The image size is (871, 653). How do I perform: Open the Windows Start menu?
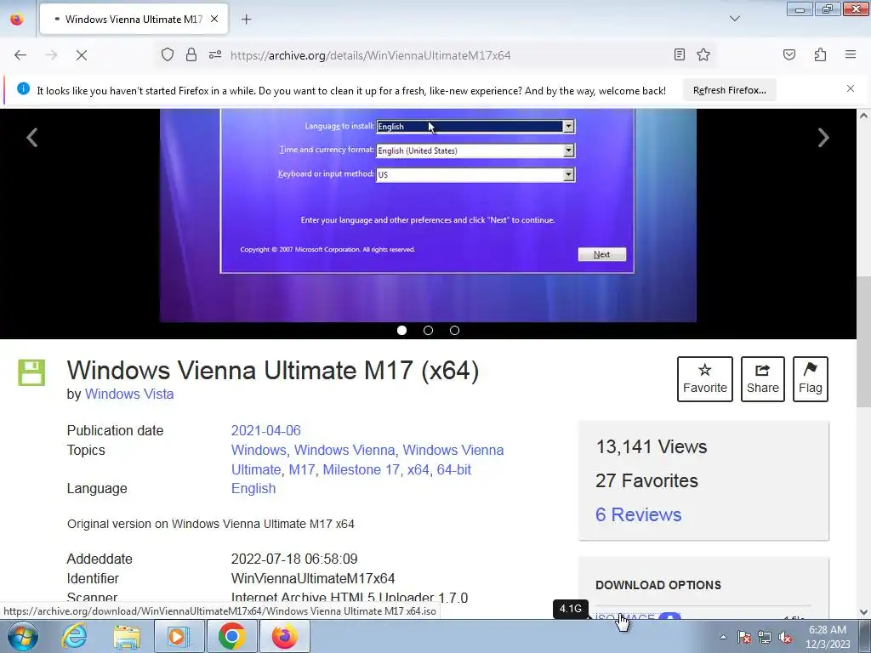(23, 636)
